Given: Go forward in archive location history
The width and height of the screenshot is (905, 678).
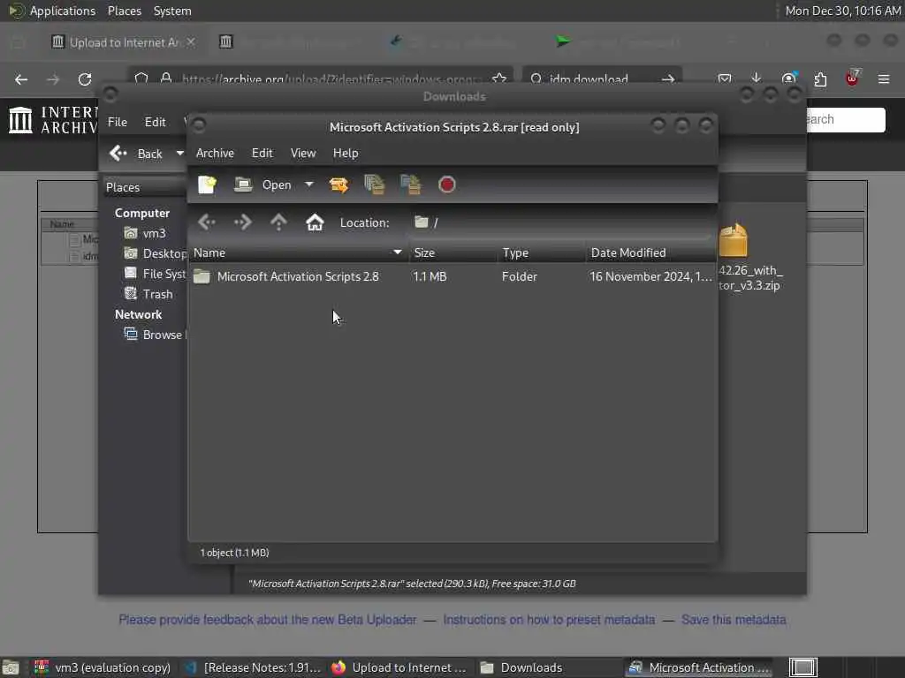Looking at the screenshot, I should pyautogui.click(x=242, y=222).
